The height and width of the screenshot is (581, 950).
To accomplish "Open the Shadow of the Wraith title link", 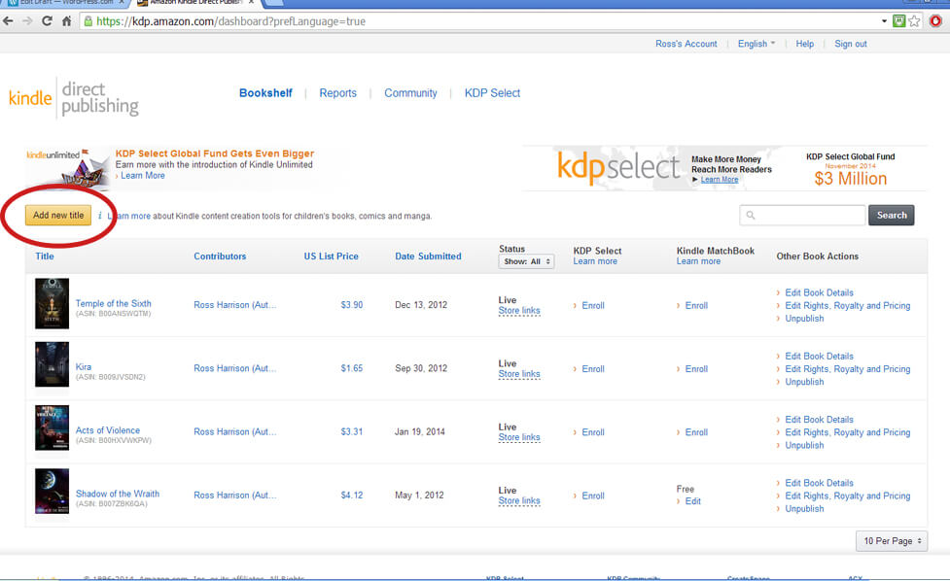I will tap(118, 494).
